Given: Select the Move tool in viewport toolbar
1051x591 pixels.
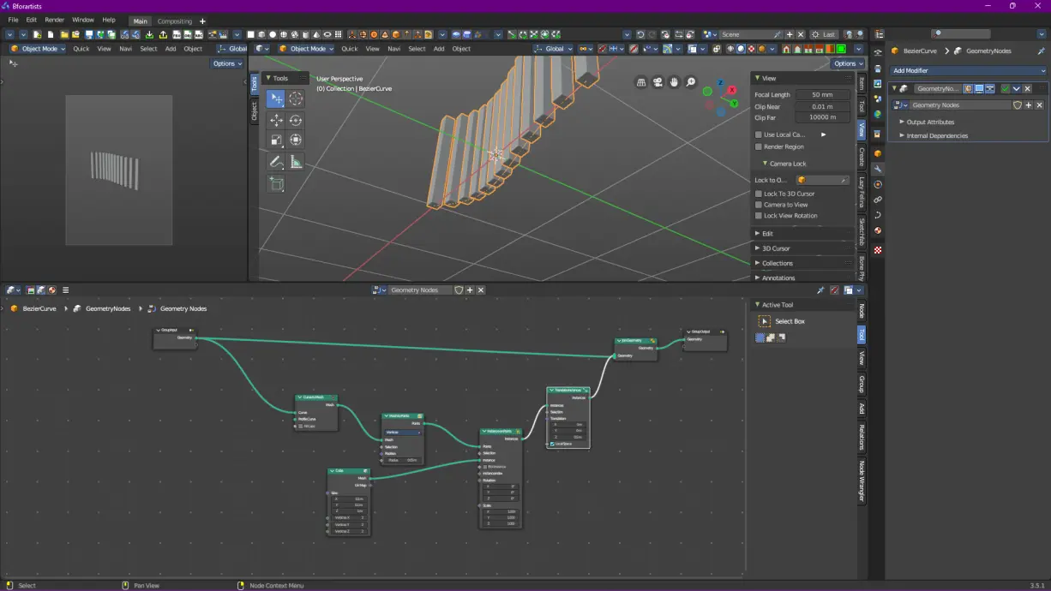Looking at the screenshot, I should 276,121.
